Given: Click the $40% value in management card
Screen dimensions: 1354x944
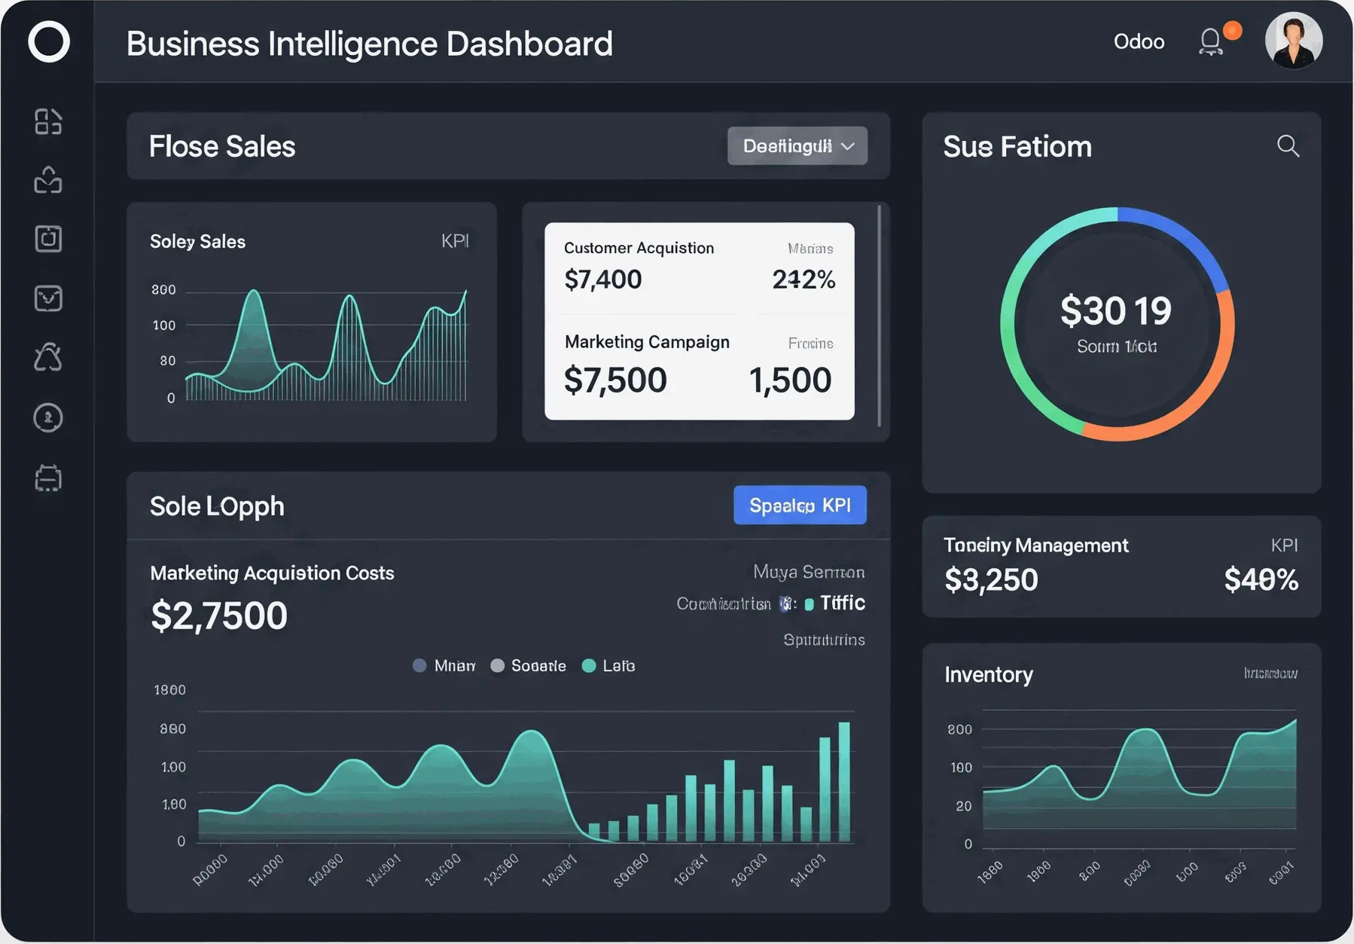Looking at the screenshot, I should pyautogui.click(x=1261, y=580).
